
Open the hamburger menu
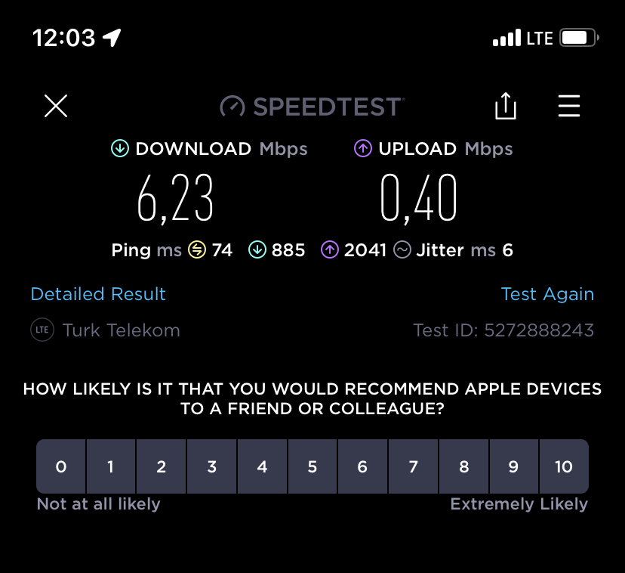569,106
